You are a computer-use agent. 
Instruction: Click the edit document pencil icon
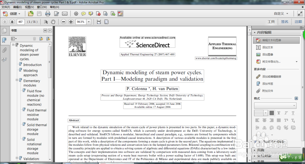56,14
